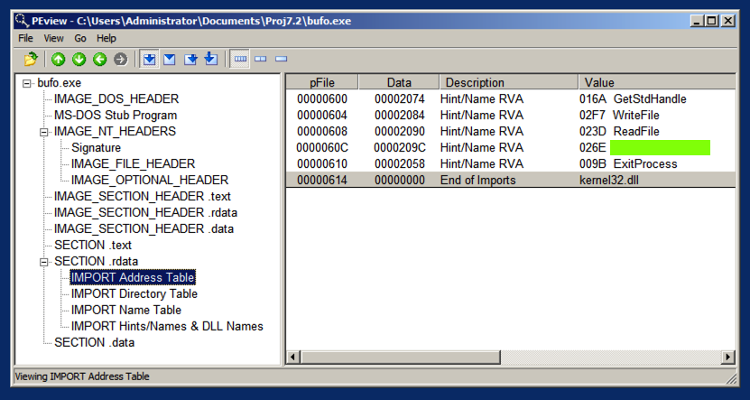The height and width of the screenshot is (400, 750).
Task: Click the first blue arrow view icon
Action: (150, 60)
